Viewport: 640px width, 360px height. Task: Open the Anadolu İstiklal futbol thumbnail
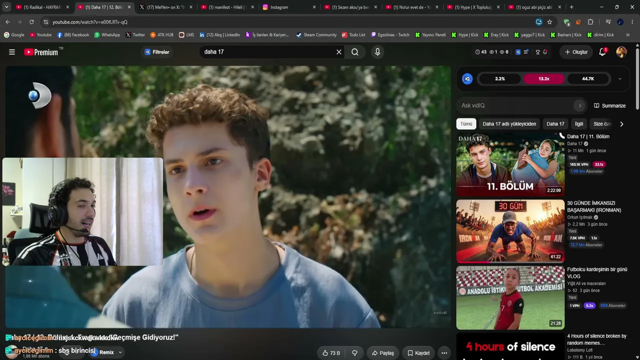[x=510, y=297]
